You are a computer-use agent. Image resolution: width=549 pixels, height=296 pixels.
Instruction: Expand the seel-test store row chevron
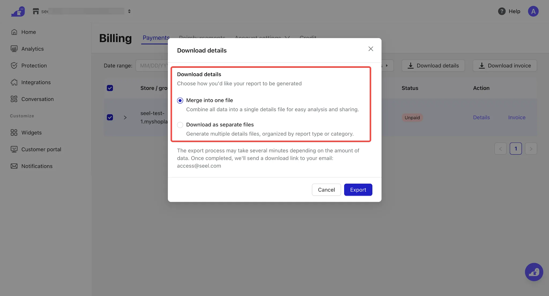click(x=125, y=117)
